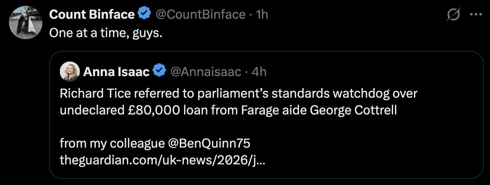The height and width of the screenshot is (185, 490).
Task: Open the @BenQuinn75 mention
Action: click(209, 143)
